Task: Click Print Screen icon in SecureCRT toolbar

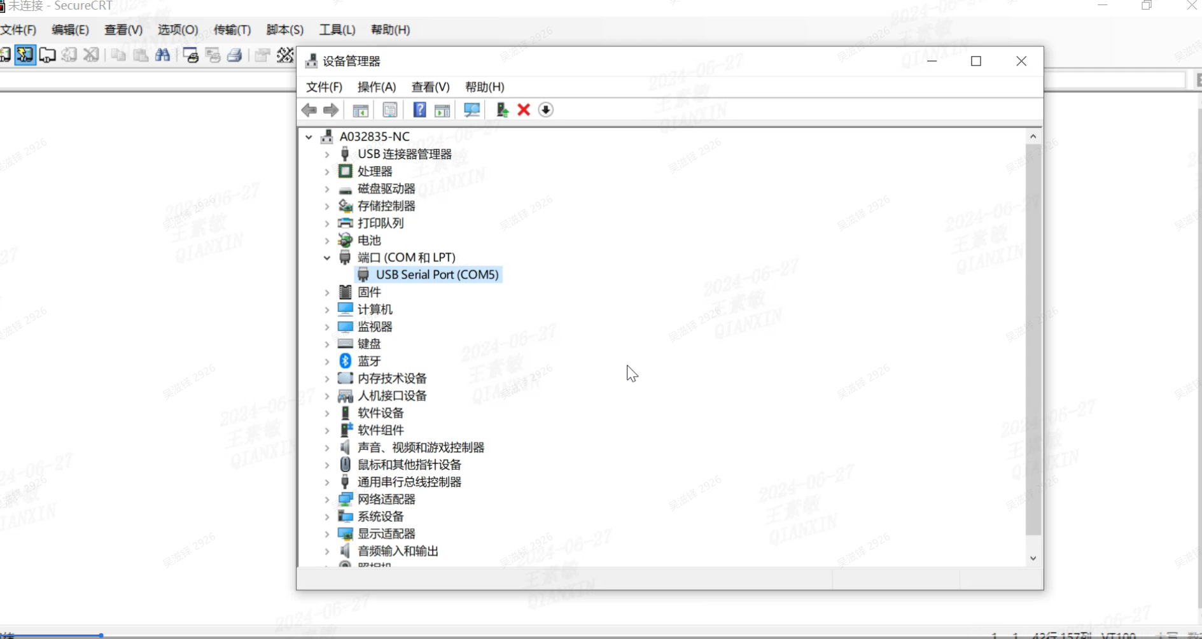Action: pos(190,55)
